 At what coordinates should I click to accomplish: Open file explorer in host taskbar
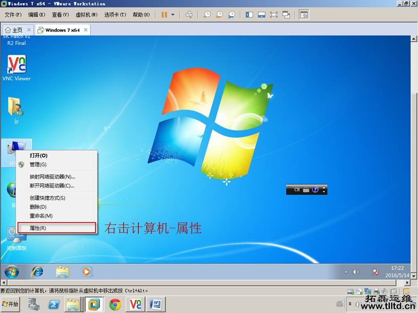[x=72, y=304]
